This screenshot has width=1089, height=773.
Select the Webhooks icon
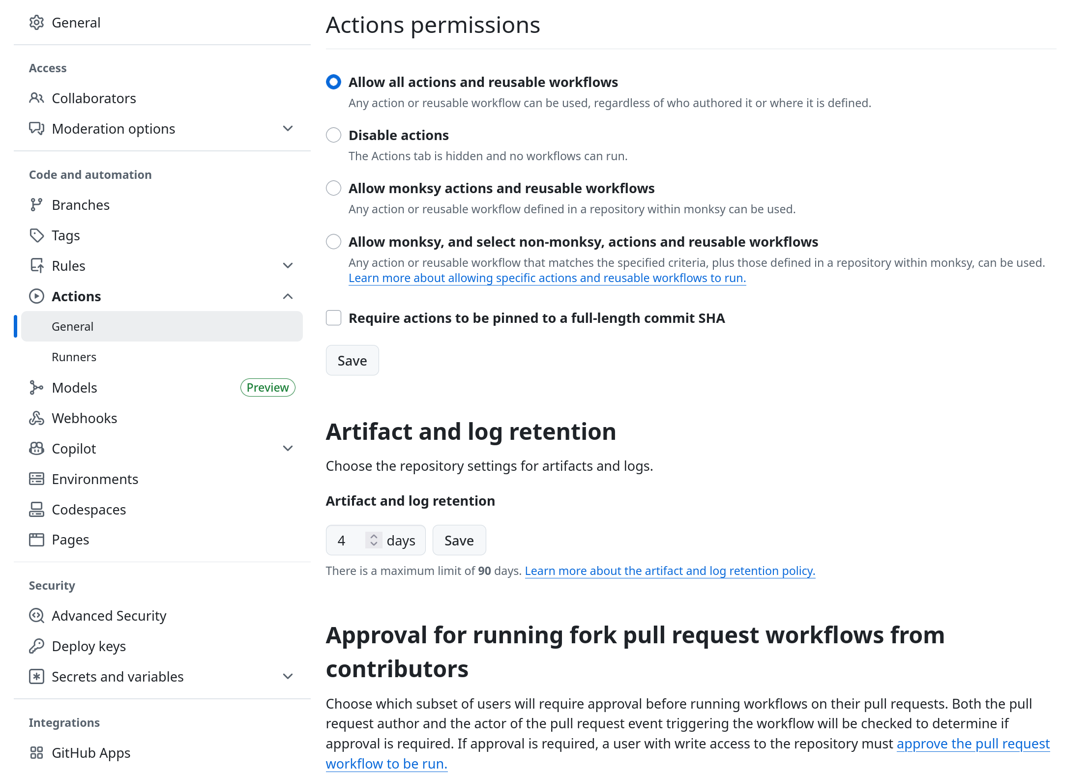37,418
